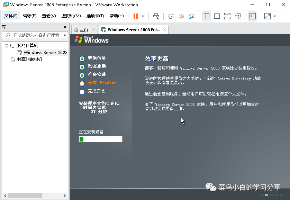This screenshot has width=290, height=200.
Task: Minimize the VMware Workstation window
Action: pos(252,4)
